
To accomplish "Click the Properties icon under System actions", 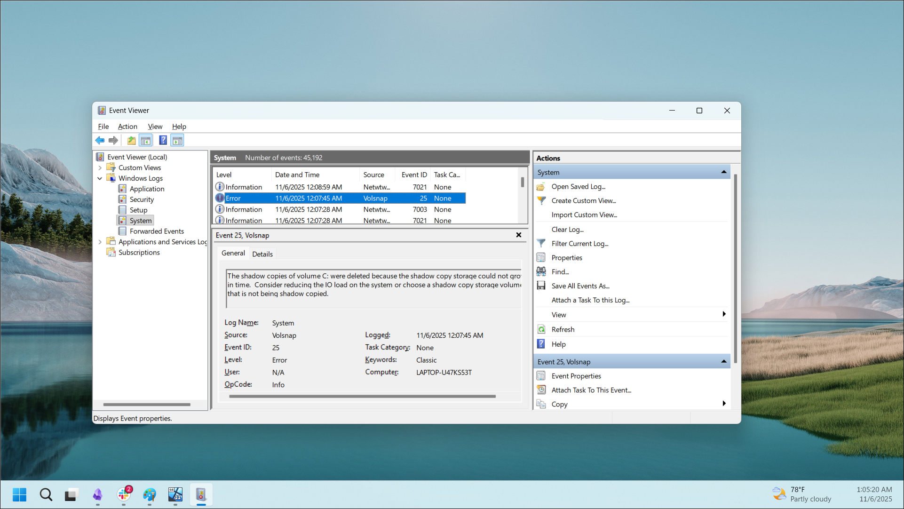I will point(541,258).
